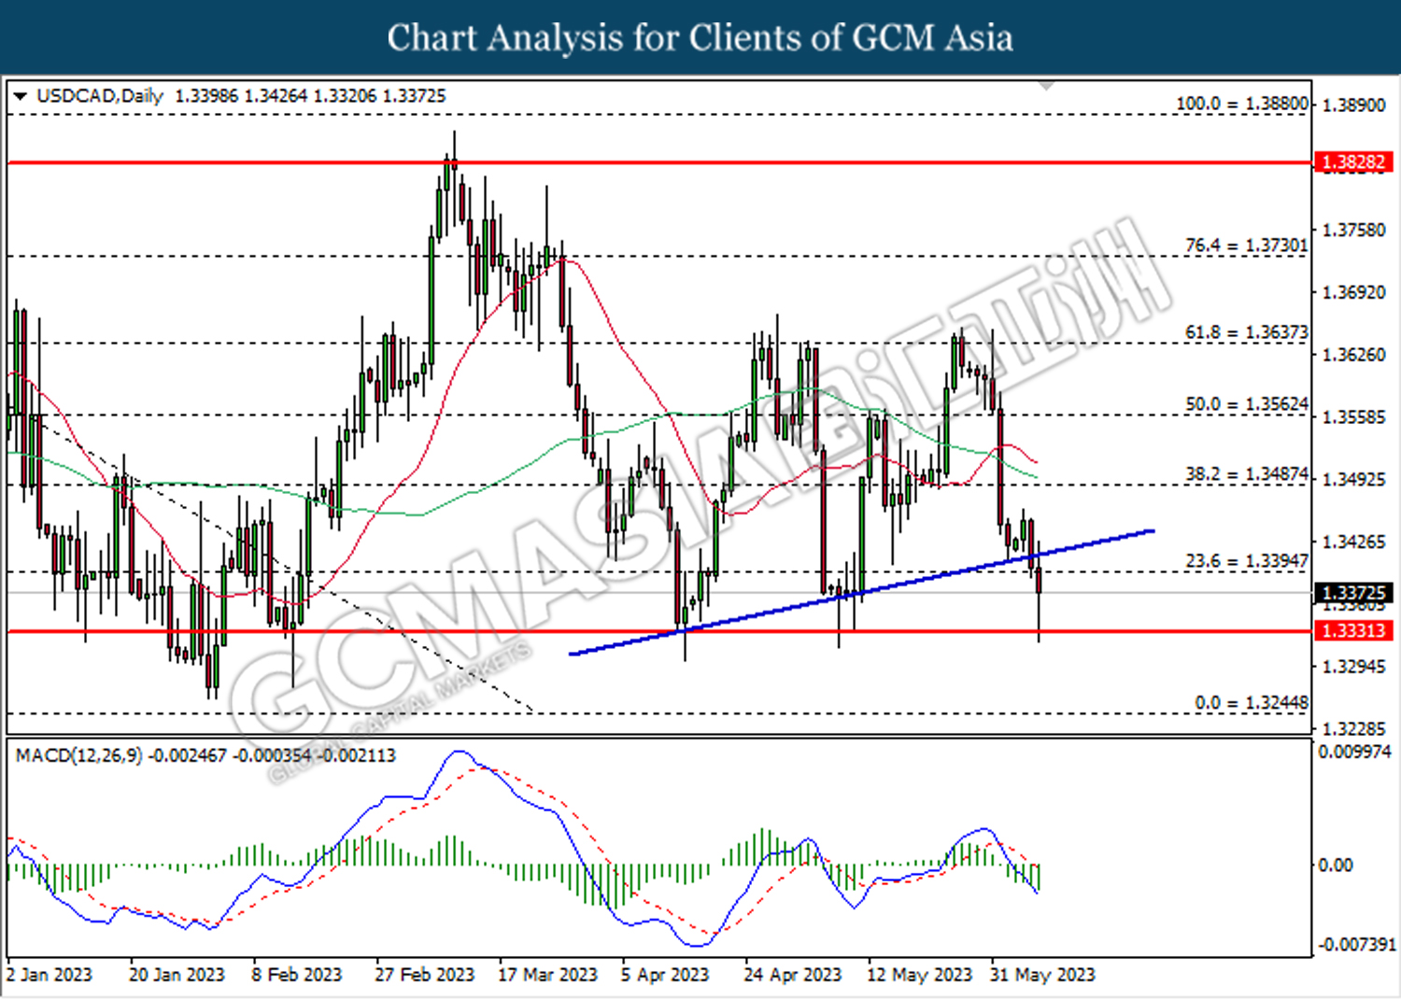The image size is (1401, 1000).
Task: Click the 1.35585 price axis value
Action: click(1354, 417)
